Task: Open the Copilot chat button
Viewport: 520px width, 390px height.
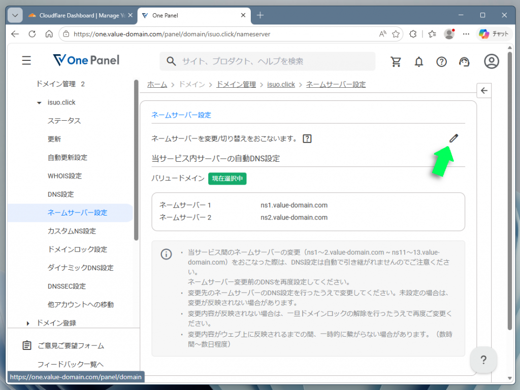Action: tap(494, 34)
